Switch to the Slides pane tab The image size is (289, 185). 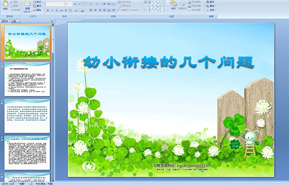(5, 21)
